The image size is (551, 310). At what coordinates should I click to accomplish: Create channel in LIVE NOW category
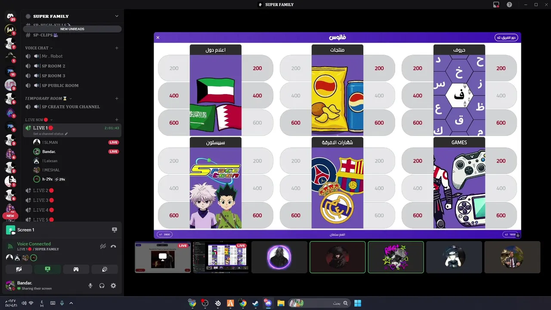point(117,120)
